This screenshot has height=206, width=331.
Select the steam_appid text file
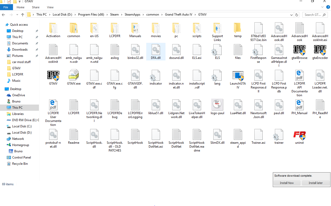pos(238,134)
